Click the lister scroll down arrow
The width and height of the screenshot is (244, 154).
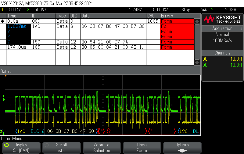[197, 62]
